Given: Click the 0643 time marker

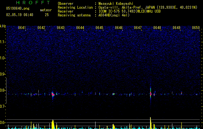Looking at the screenshot, I should coord(61,28).
